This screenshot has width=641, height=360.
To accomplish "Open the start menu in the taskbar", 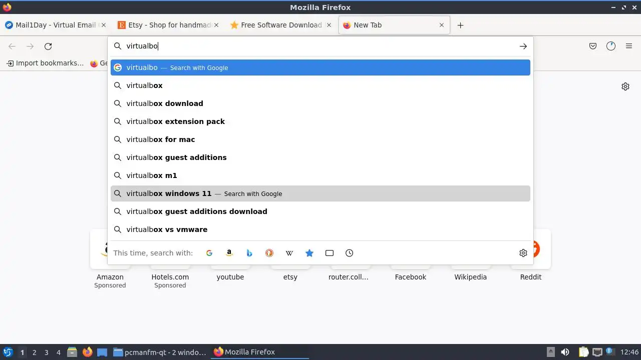I will pos(8,352).
